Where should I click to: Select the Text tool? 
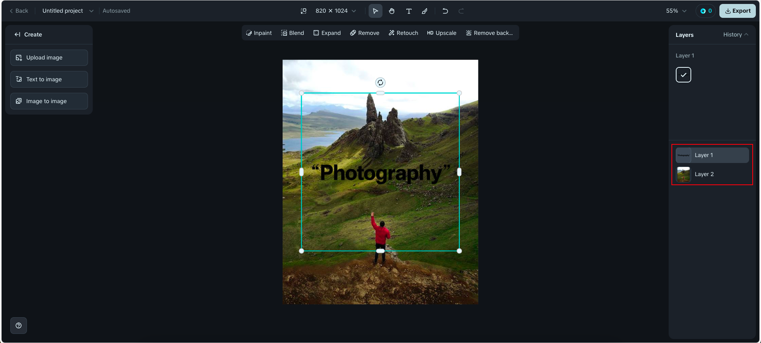pos(409,11)
